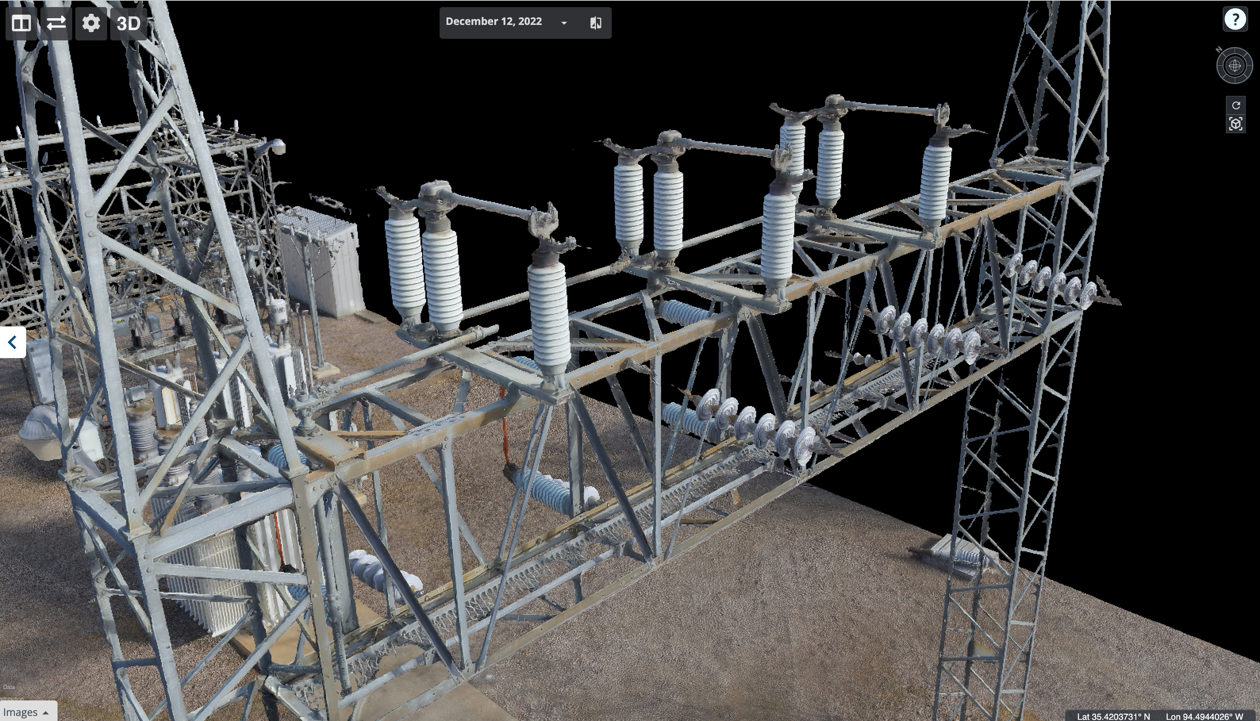Click the longitude coordinate readout
The width and height of the screenshot is (1260, 721).
(1204, 716)
